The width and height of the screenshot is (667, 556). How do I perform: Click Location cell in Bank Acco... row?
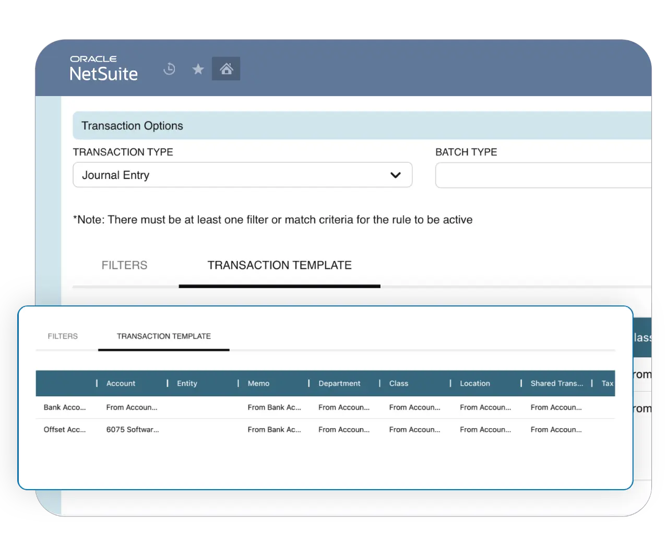point(485,407)
